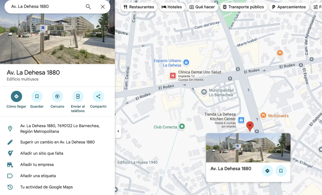The height and width of the screenshot is (195, 322).
Task: Click the storefront icon beside Añadir tu empresa
Action: tap(10, 165)
